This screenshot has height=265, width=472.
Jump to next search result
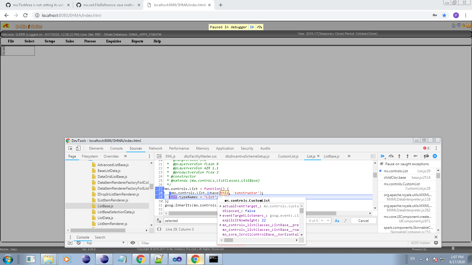[x=328, y=221]
